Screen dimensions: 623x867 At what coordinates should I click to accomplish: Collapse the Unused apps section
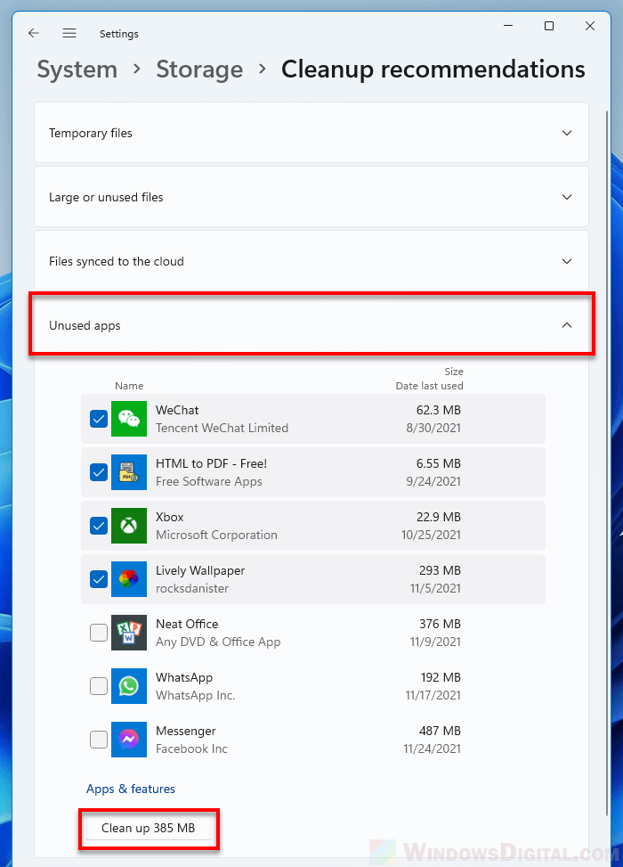311,325
